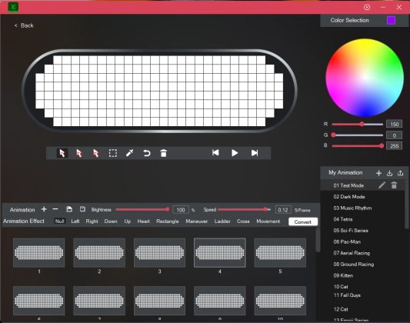This screenshot has width=410, height=323.
Task: Select 08 Ground Racing animation
Action: (354, 265)
